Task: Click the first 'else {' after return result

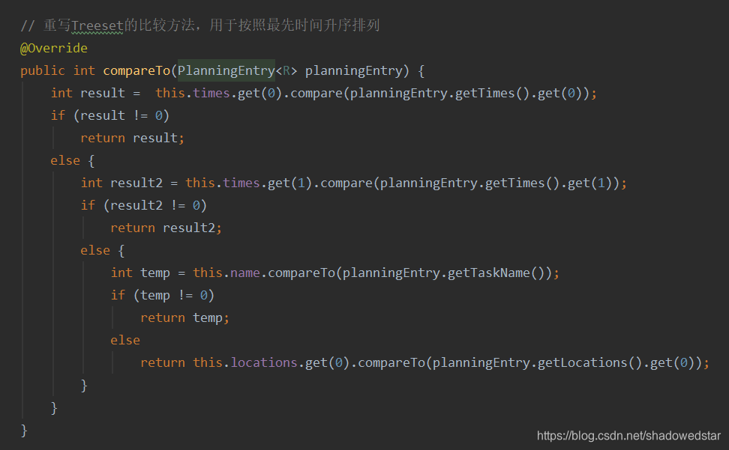Action: 73,160
